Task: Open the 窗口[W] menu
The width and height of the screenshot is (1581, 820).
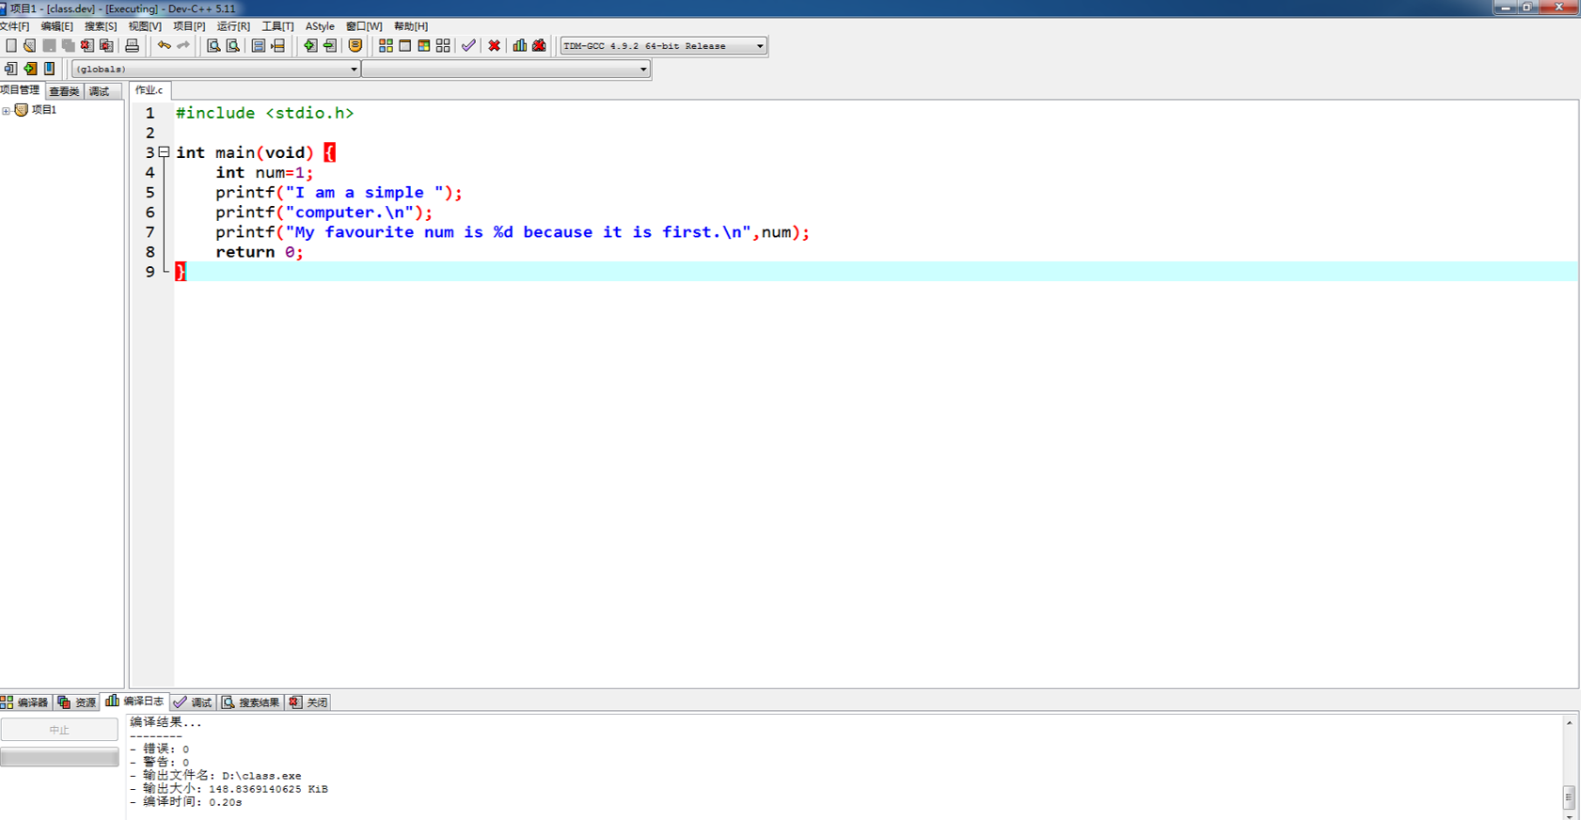Action: [364, 26]
